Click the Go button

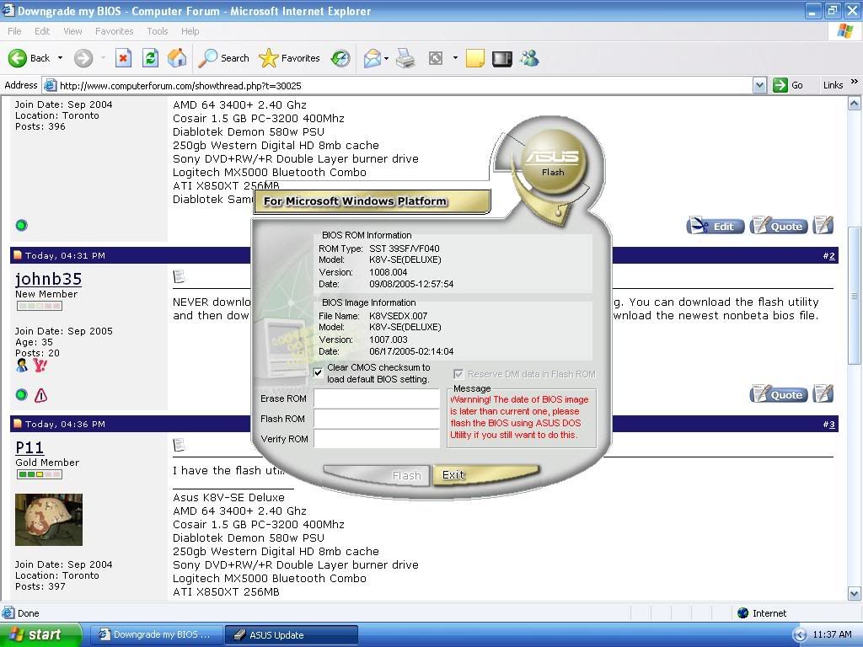[x=788, y=85]
